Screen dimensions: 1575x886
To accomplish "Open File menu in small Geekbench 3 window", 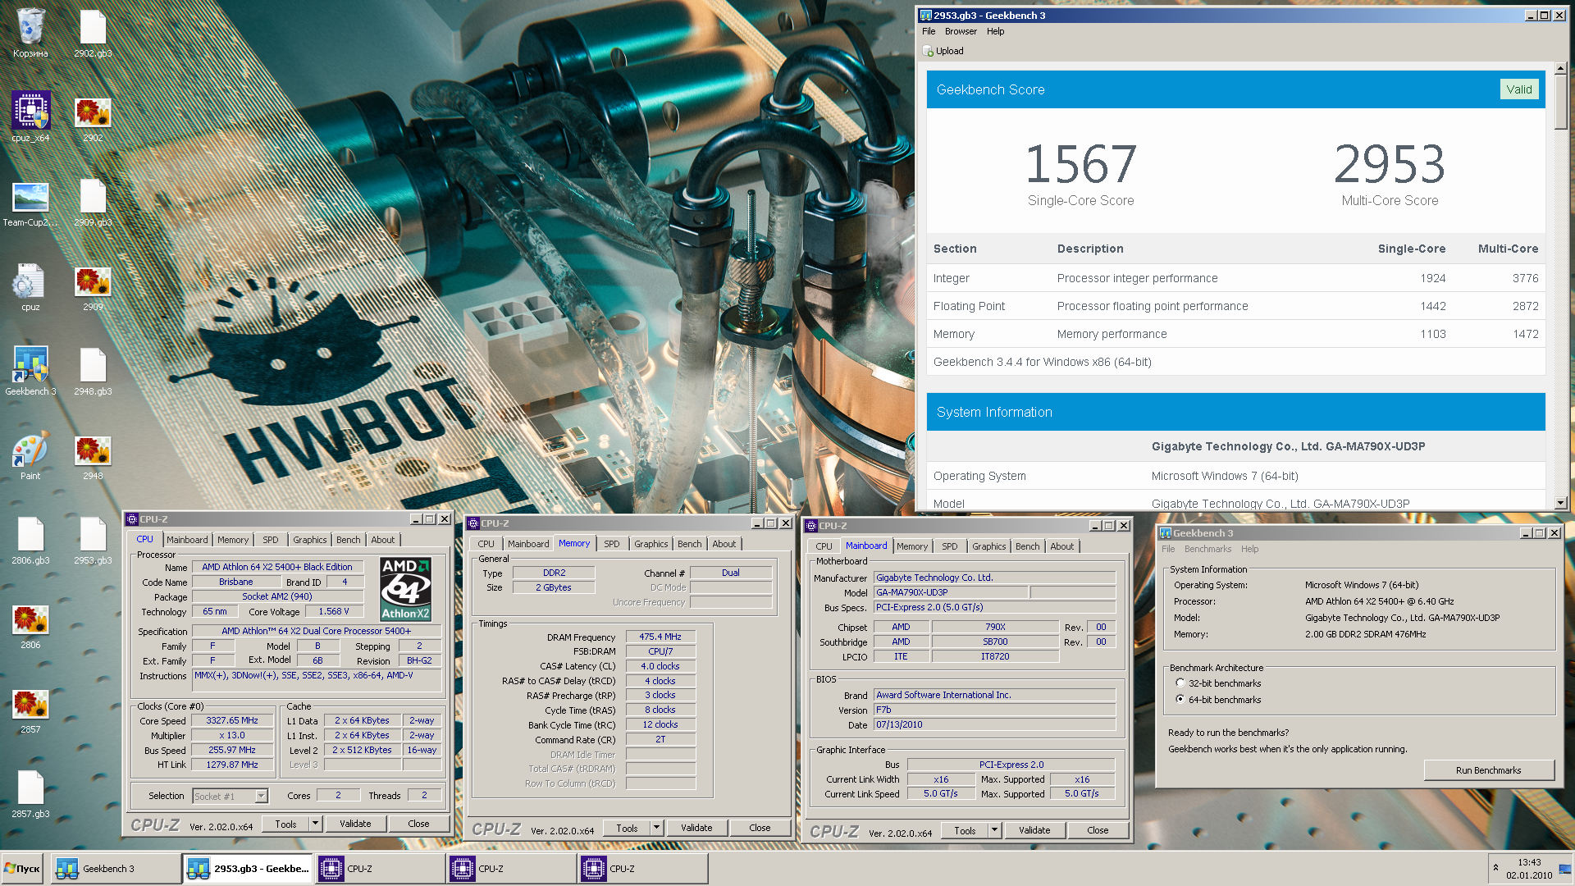I will 1168,549.
